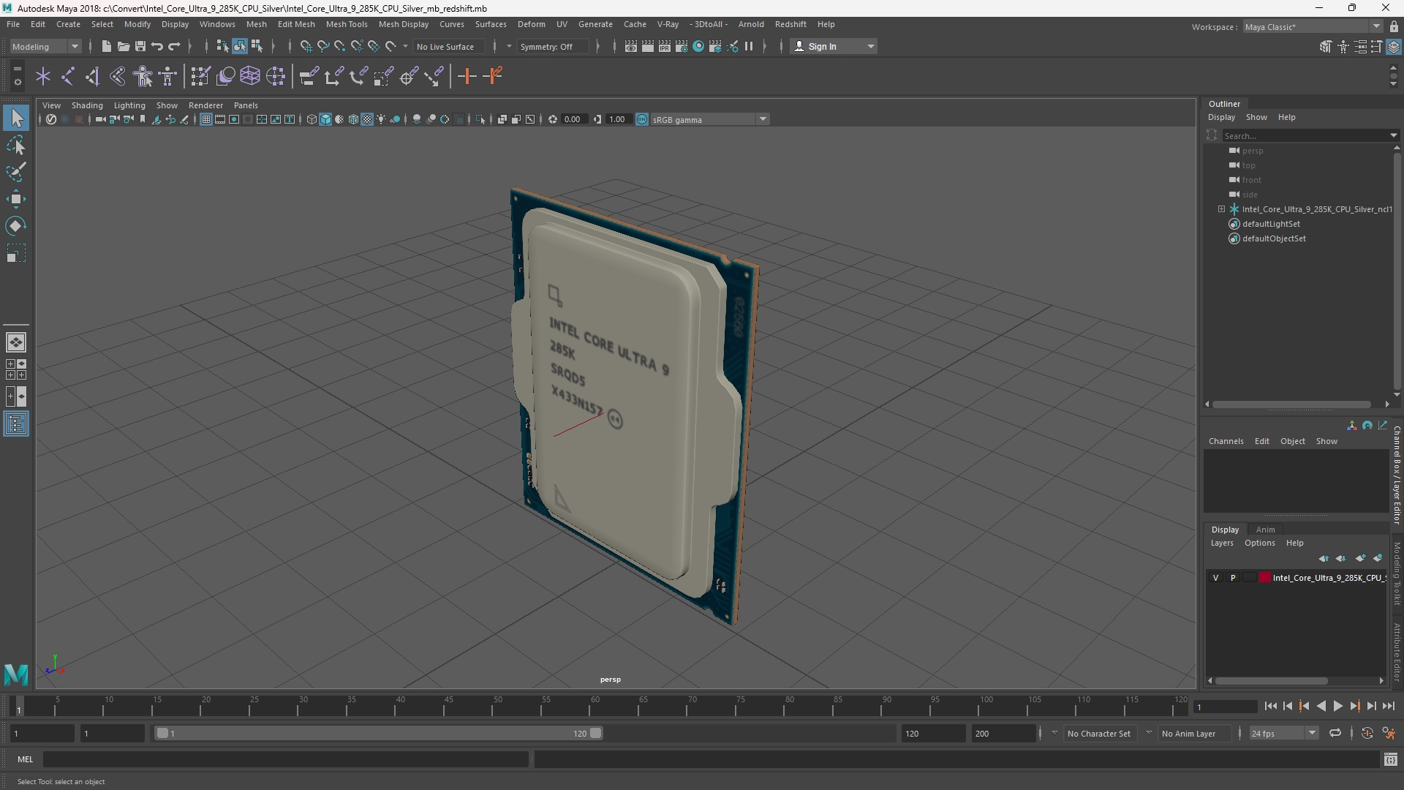The width and height of the screenshot is (1404, 790).
Task: Play animation forwards
Action: (x=1337, y=706)
